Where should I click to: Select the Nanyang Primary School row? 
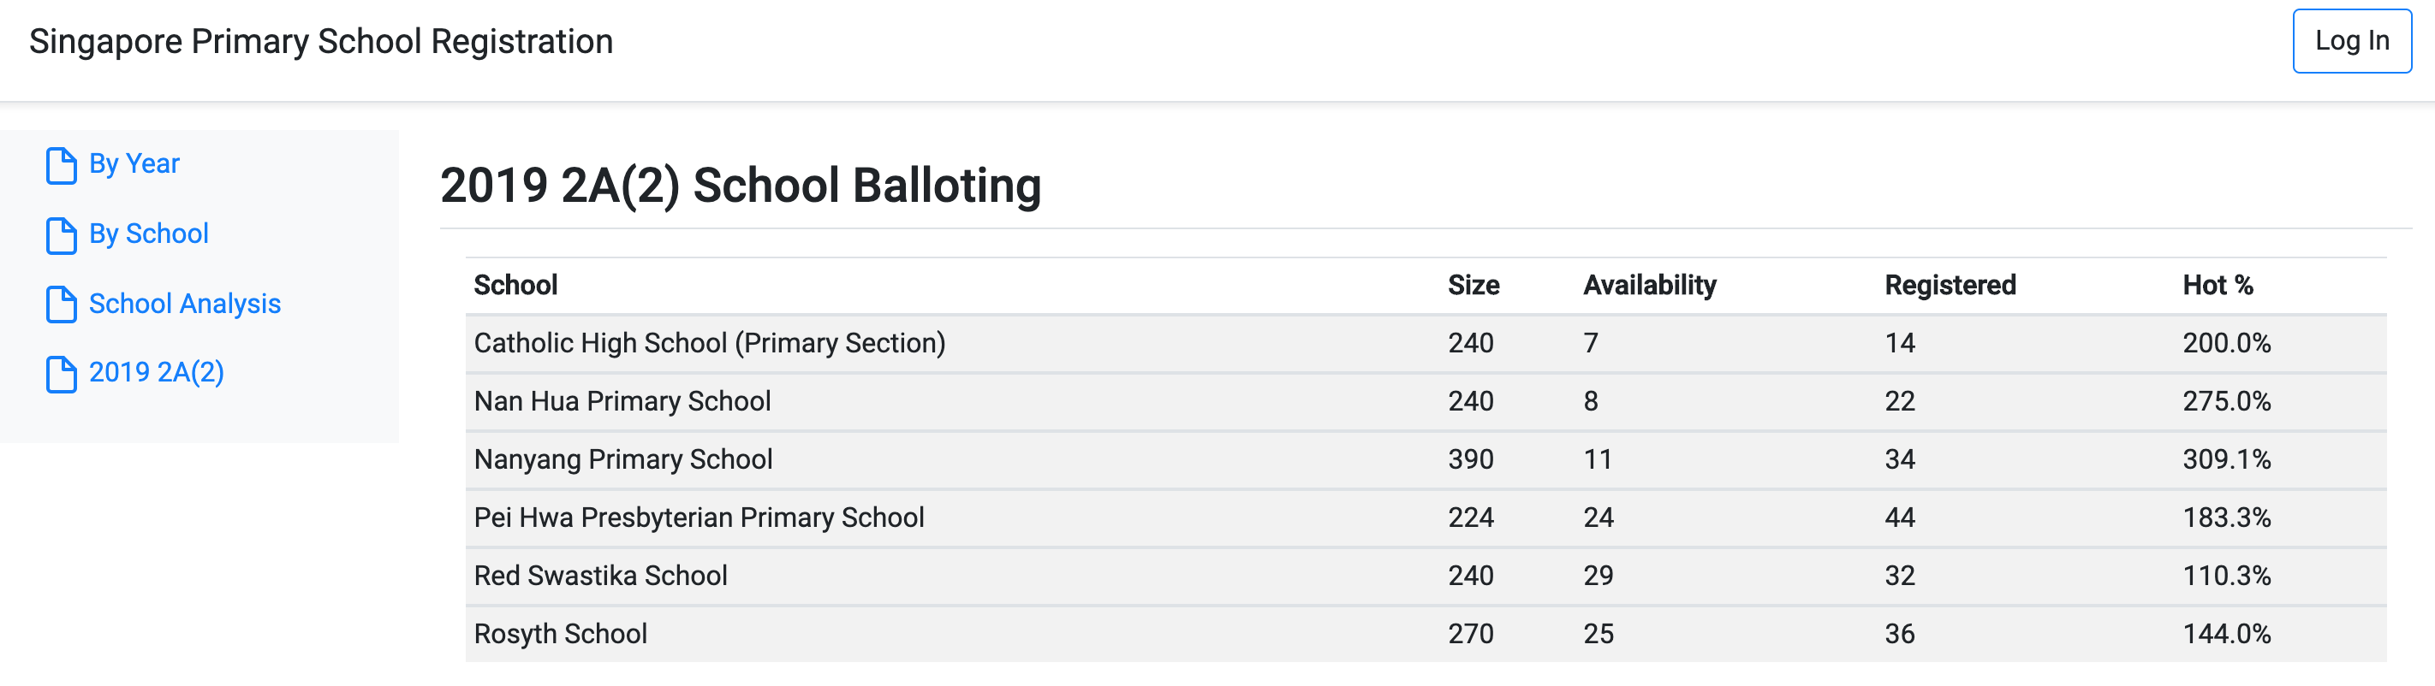coord(623,460)
